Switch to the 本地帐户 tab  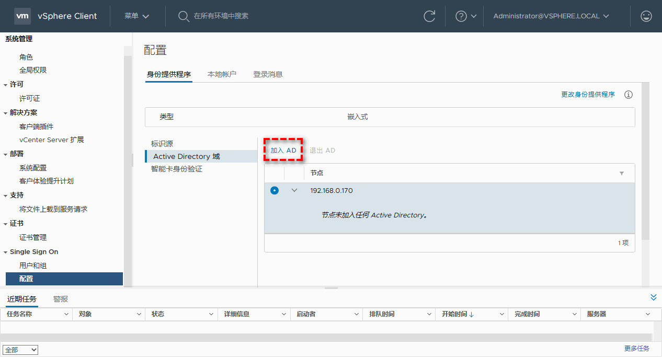[x=222, y=74]
